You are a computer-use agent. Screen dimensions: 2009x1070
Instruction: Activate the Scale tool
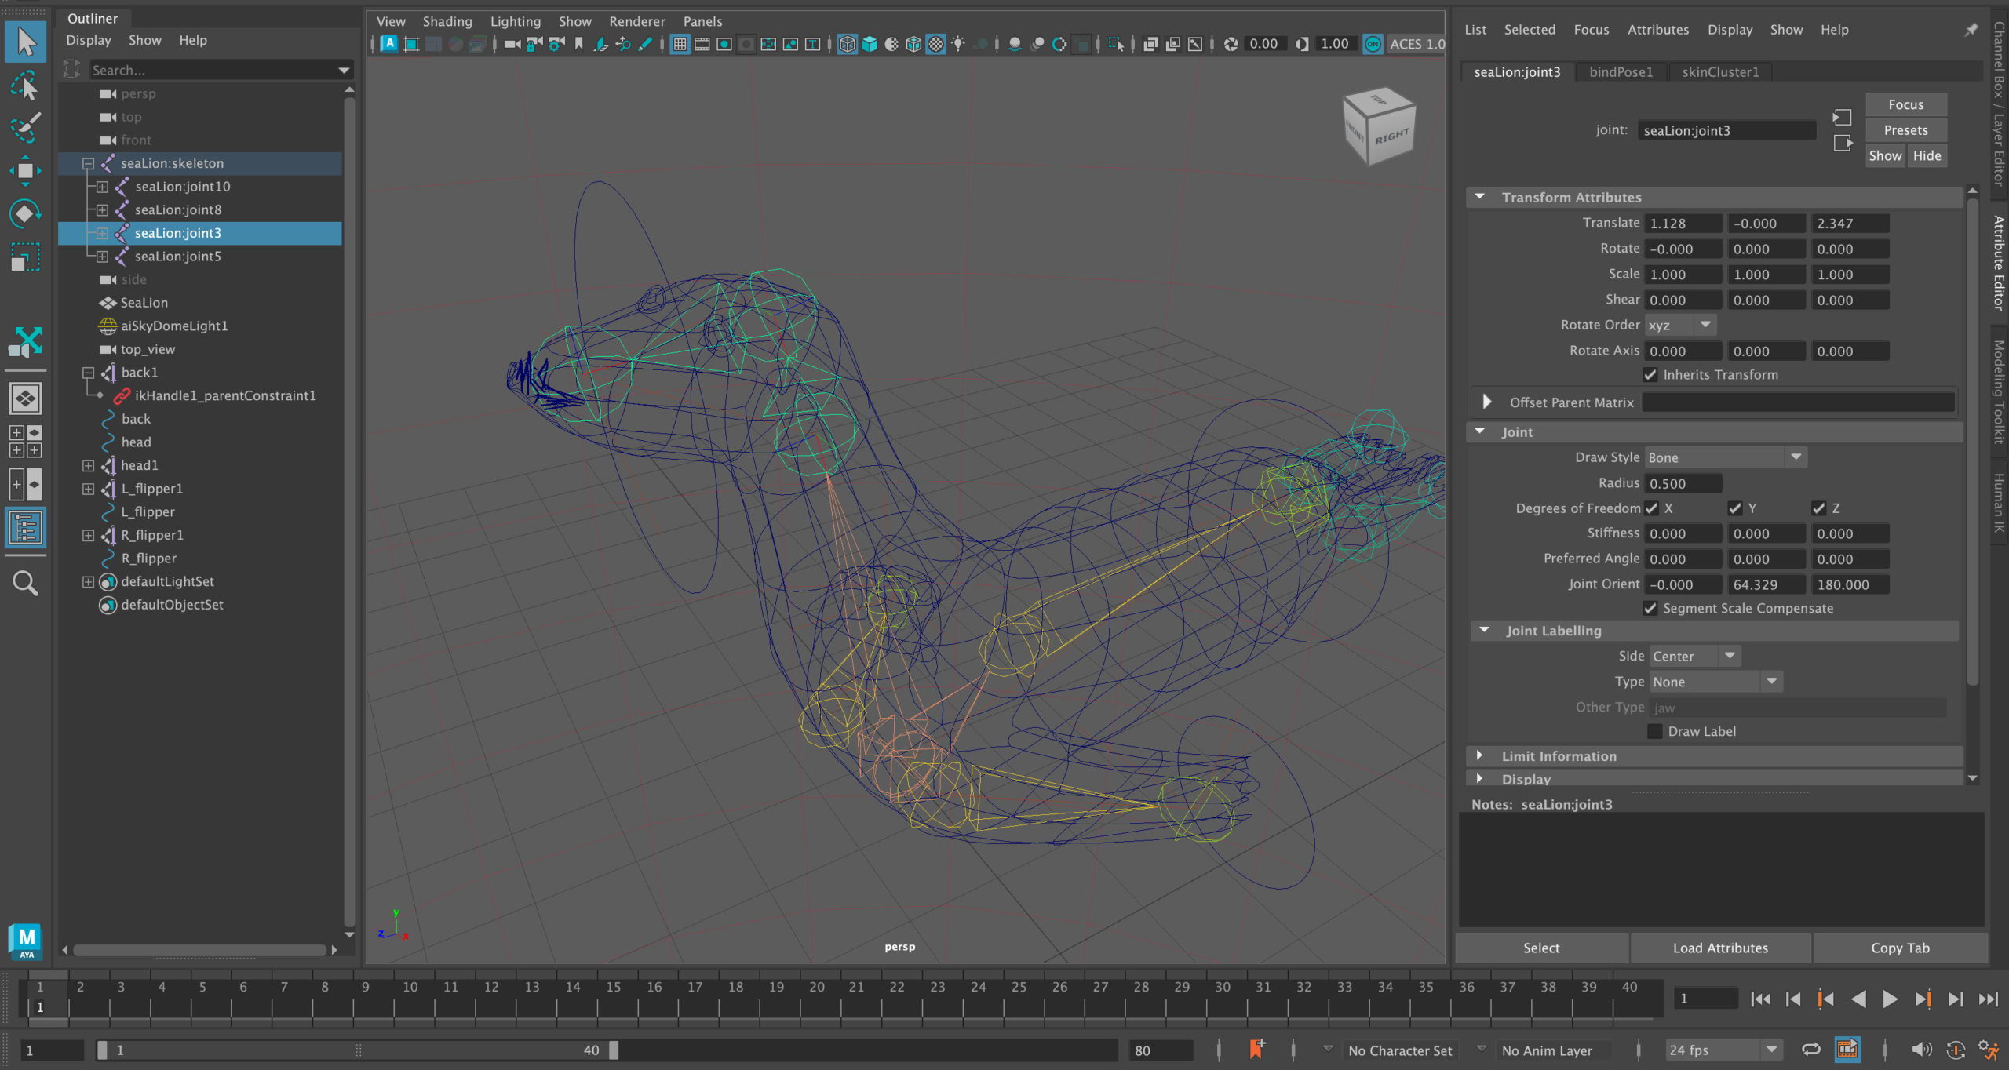click(25, 257)
